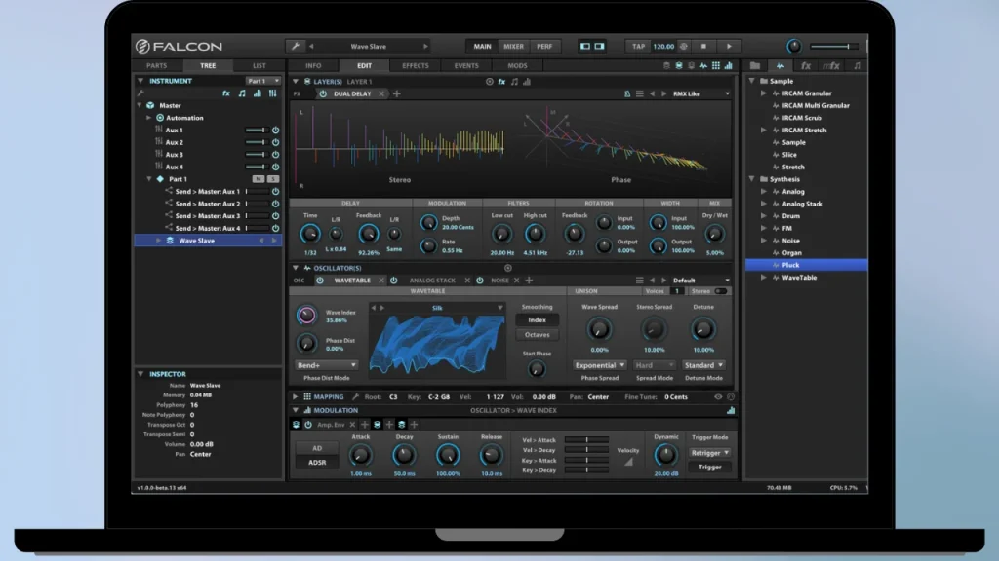Click the music note icon in Instrument toolbar
Image resolution: width=999 pixels, height=561 pixels.
point(242,93)
